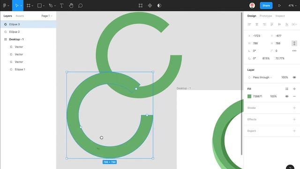The height and width of the screenshot is (169, 300).
Task: Click the Share button
Action: [x=266, y=6]
